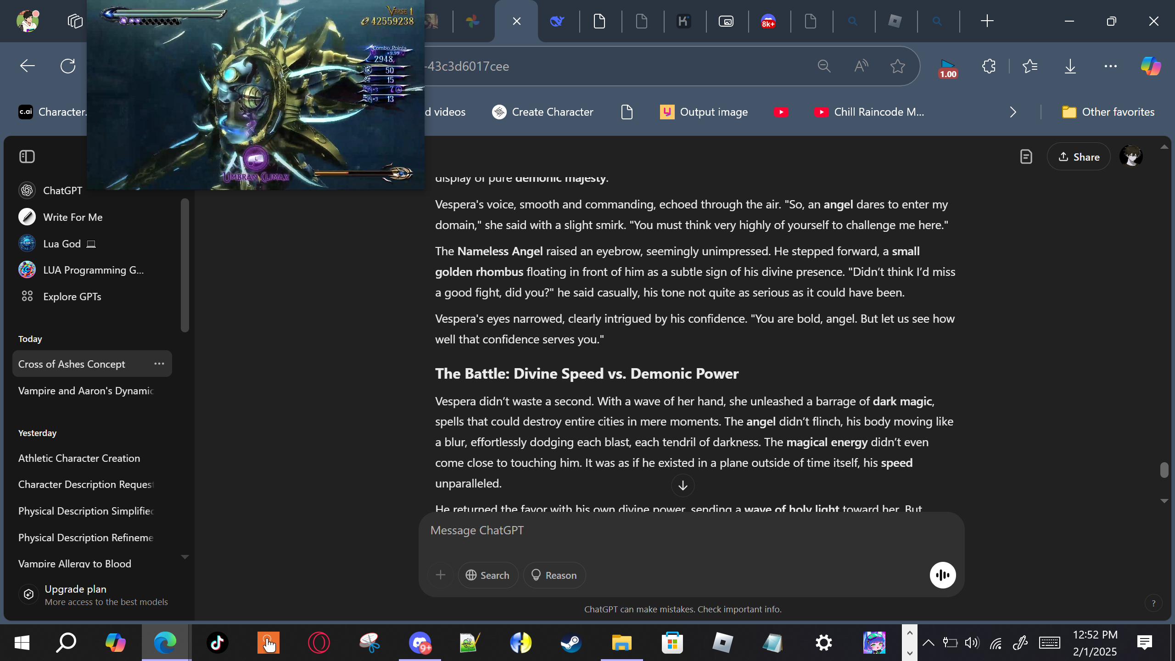This screenshot has height=661, width=1175.
Task: Open the Edge Settings and more menu
Action: coord(1110,66)
